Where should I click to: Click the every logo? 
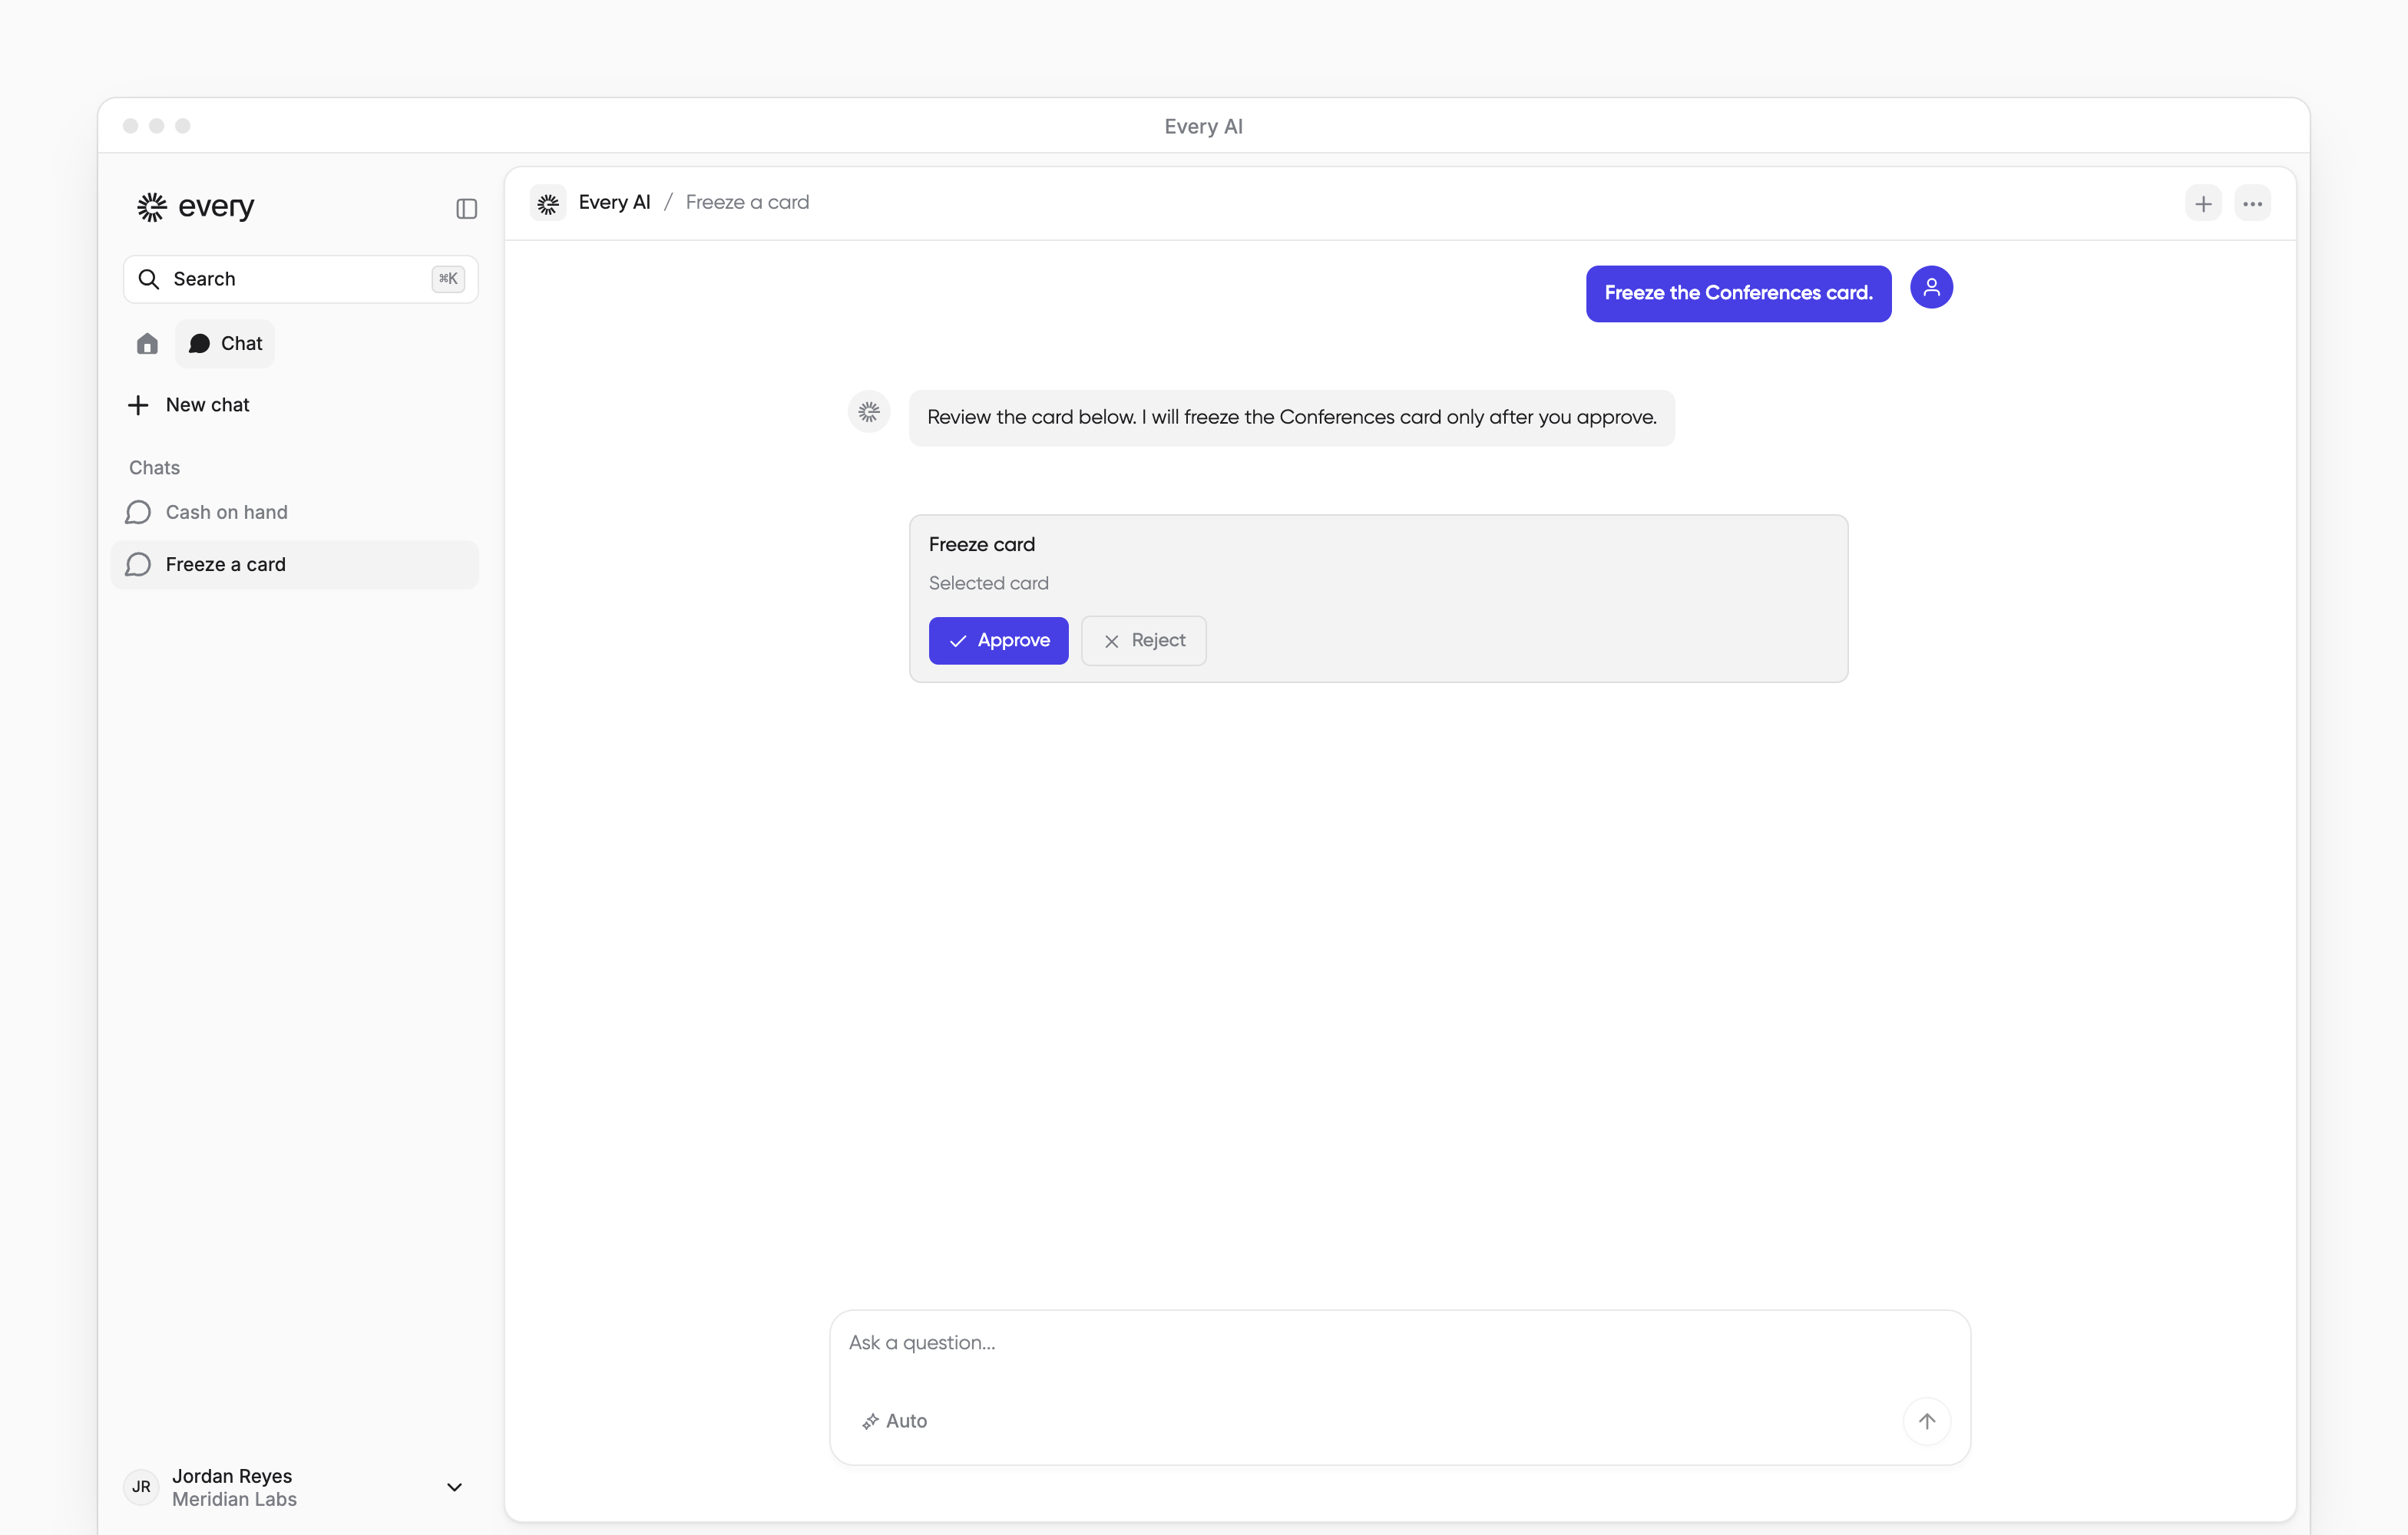pyautogui.click(x=196, y=207)
